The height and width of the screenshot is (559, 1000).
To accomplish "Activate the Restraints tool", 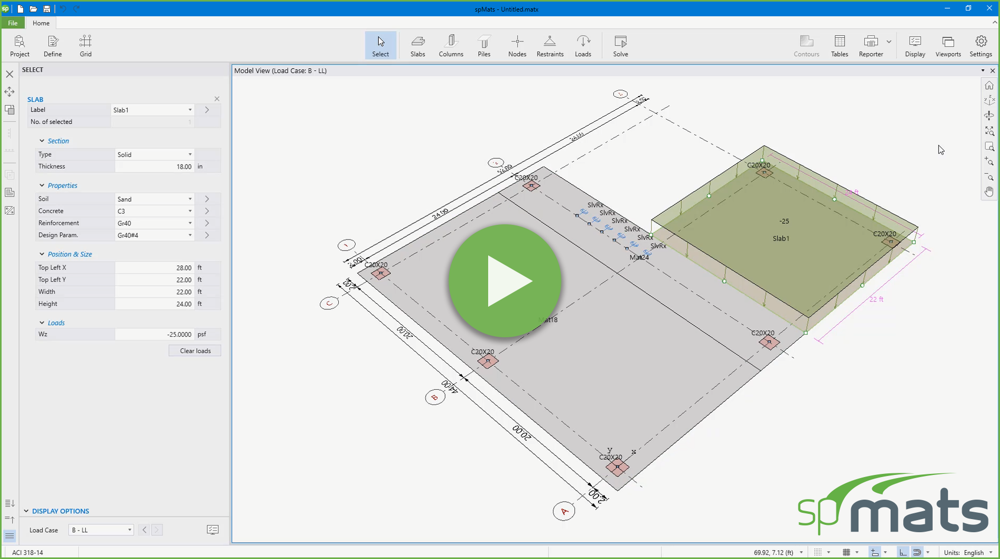I will point(550,45).
